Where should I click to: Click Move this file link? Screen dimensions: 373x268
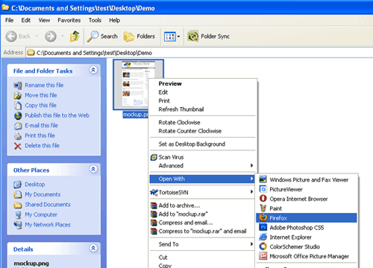click(41, 95)
